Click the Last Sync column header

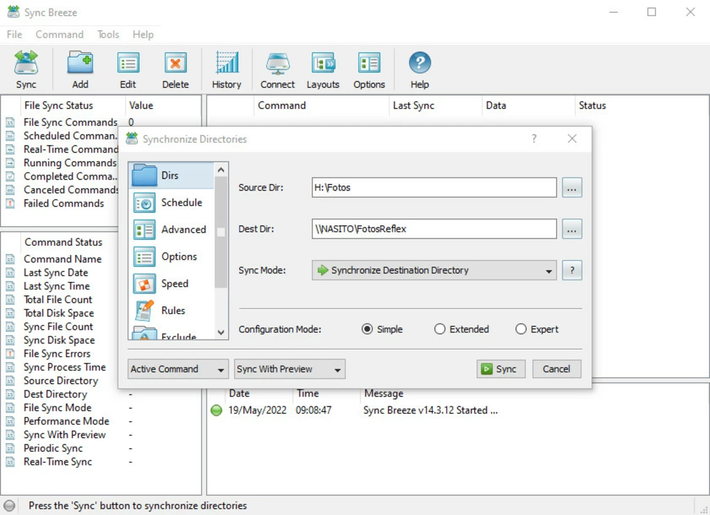click(435, 106)
